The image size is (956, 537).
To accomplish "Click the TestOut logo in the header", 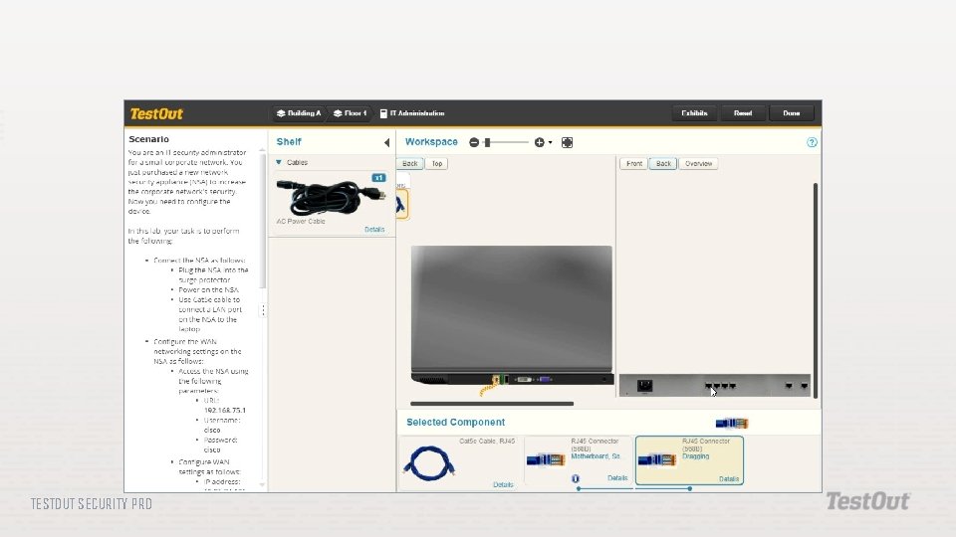I will pos(156,113).
